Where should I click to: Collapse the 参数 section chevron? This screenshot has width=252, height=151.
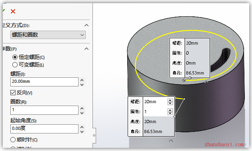tap(87, 49)
